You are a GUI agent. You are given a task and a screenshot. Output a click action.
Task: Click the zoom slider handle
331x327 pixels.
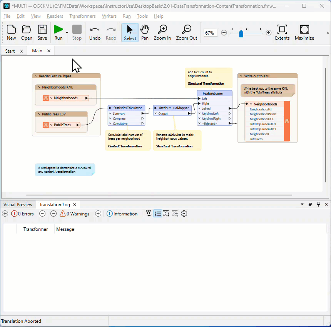[x=241, y=33]
